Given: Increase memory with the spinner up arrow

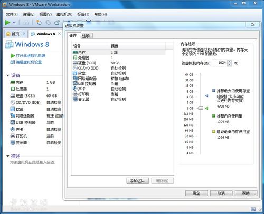Looking at the screenshot, I should pos(230,61).
